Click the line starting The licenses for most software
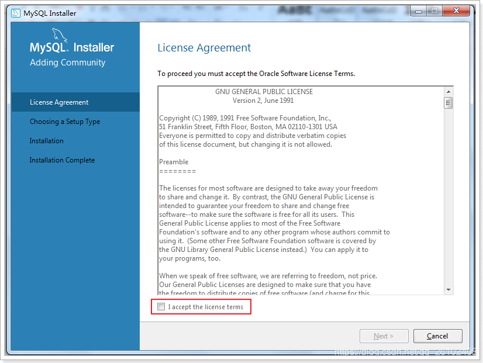 (268, 188)
